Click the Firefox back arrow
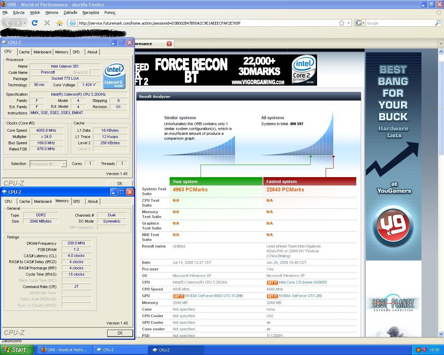This screenshot has width=444, height=355. click(8, 23)
